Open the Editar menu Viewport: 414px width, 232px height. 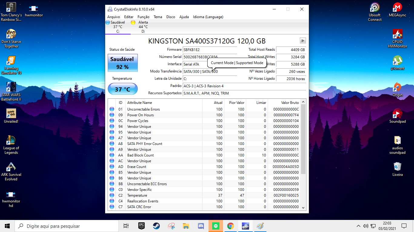[129, 17]
